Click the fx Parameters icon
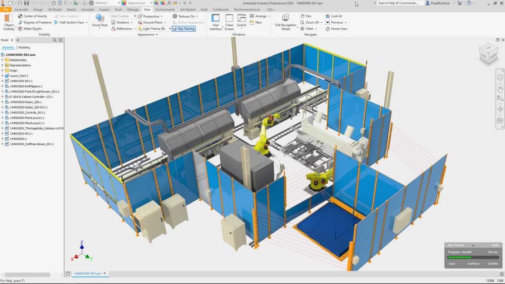505x284 pixels. pos(169,3)
